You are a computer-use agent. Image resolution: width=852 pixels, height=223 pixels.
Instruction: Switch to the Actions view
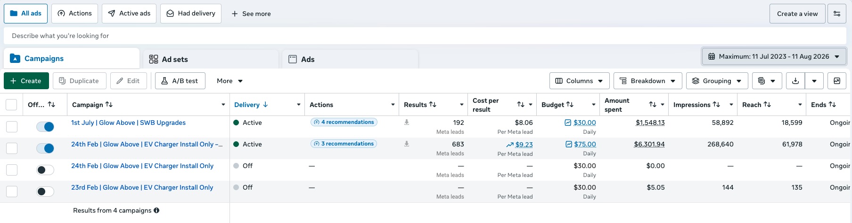tap(75, 14)
